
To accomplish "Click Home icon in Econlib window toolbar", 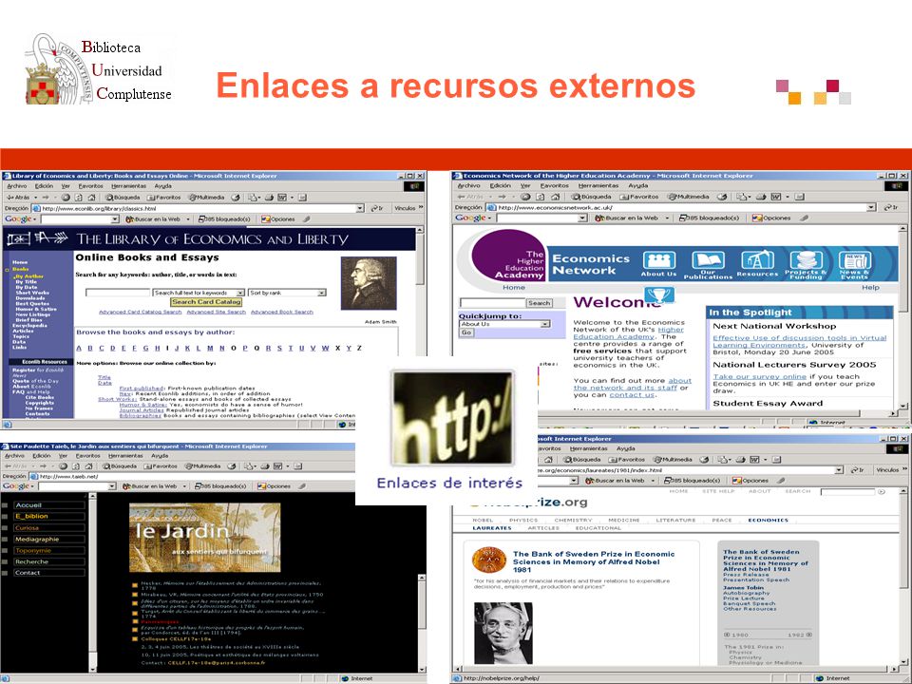I will click(92, 198).
